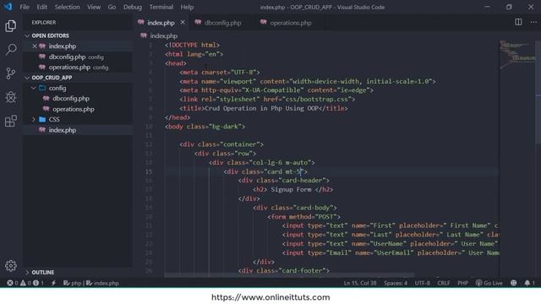
Task: Open the editor More Actions ellipsis
Action: [533, 22]
